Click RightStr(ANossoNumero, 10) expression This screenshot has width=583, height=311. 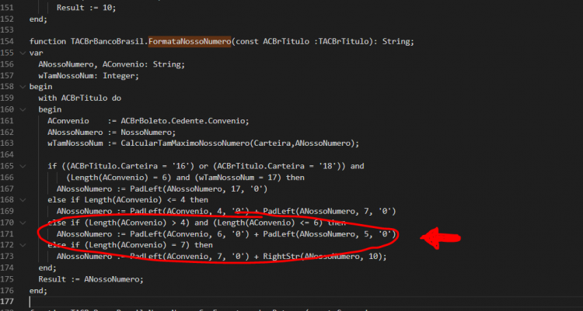click(323, 257)
